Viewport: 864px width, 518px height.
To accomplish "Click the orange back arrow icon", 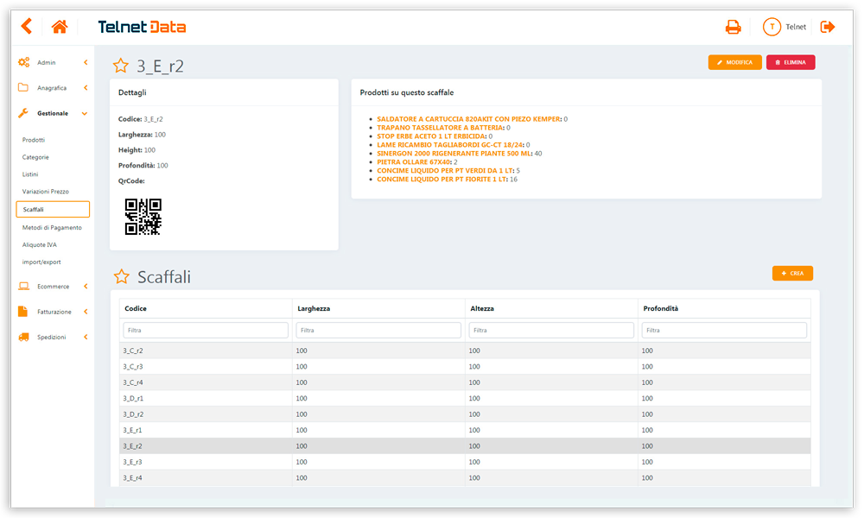I will pyautogui.click(x=27, y=26).
